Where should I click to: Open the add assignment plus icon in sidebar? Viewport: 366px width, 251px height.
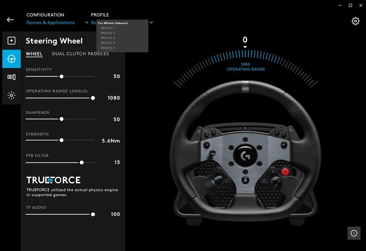point(12,41)
